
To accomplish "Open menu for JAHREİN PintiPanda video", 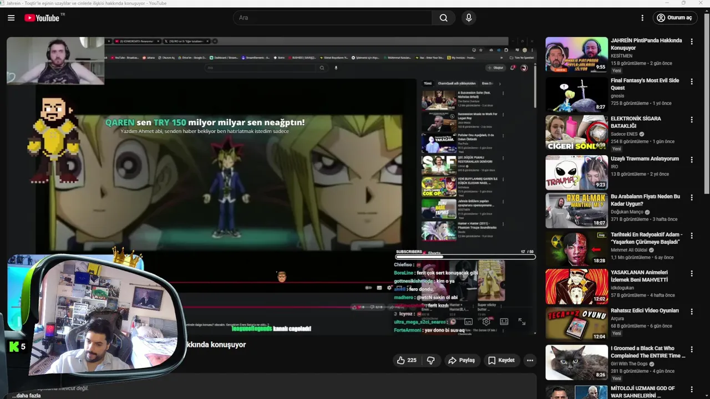I will [x=692, y=42].
